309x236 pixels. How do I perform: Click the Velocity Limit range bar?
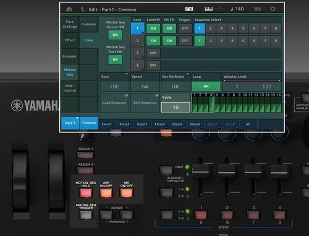click(x=252, y=80)
